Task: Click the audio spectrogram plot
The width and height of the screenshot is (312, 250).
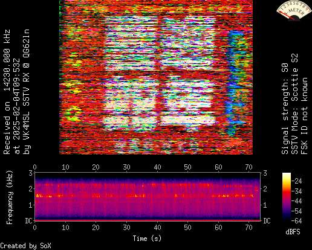Action: tap(148, 196)
